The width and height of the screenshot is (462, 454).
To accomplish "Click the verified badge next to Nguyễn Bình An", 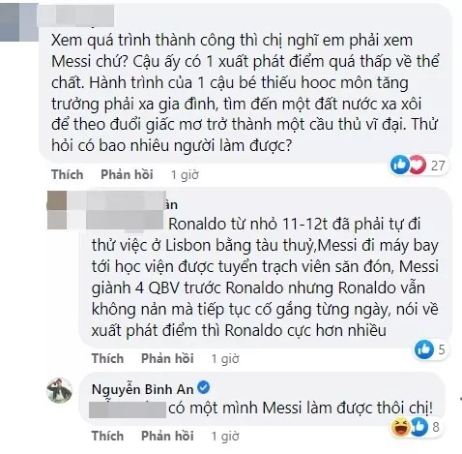I will [x=203, y=387].
